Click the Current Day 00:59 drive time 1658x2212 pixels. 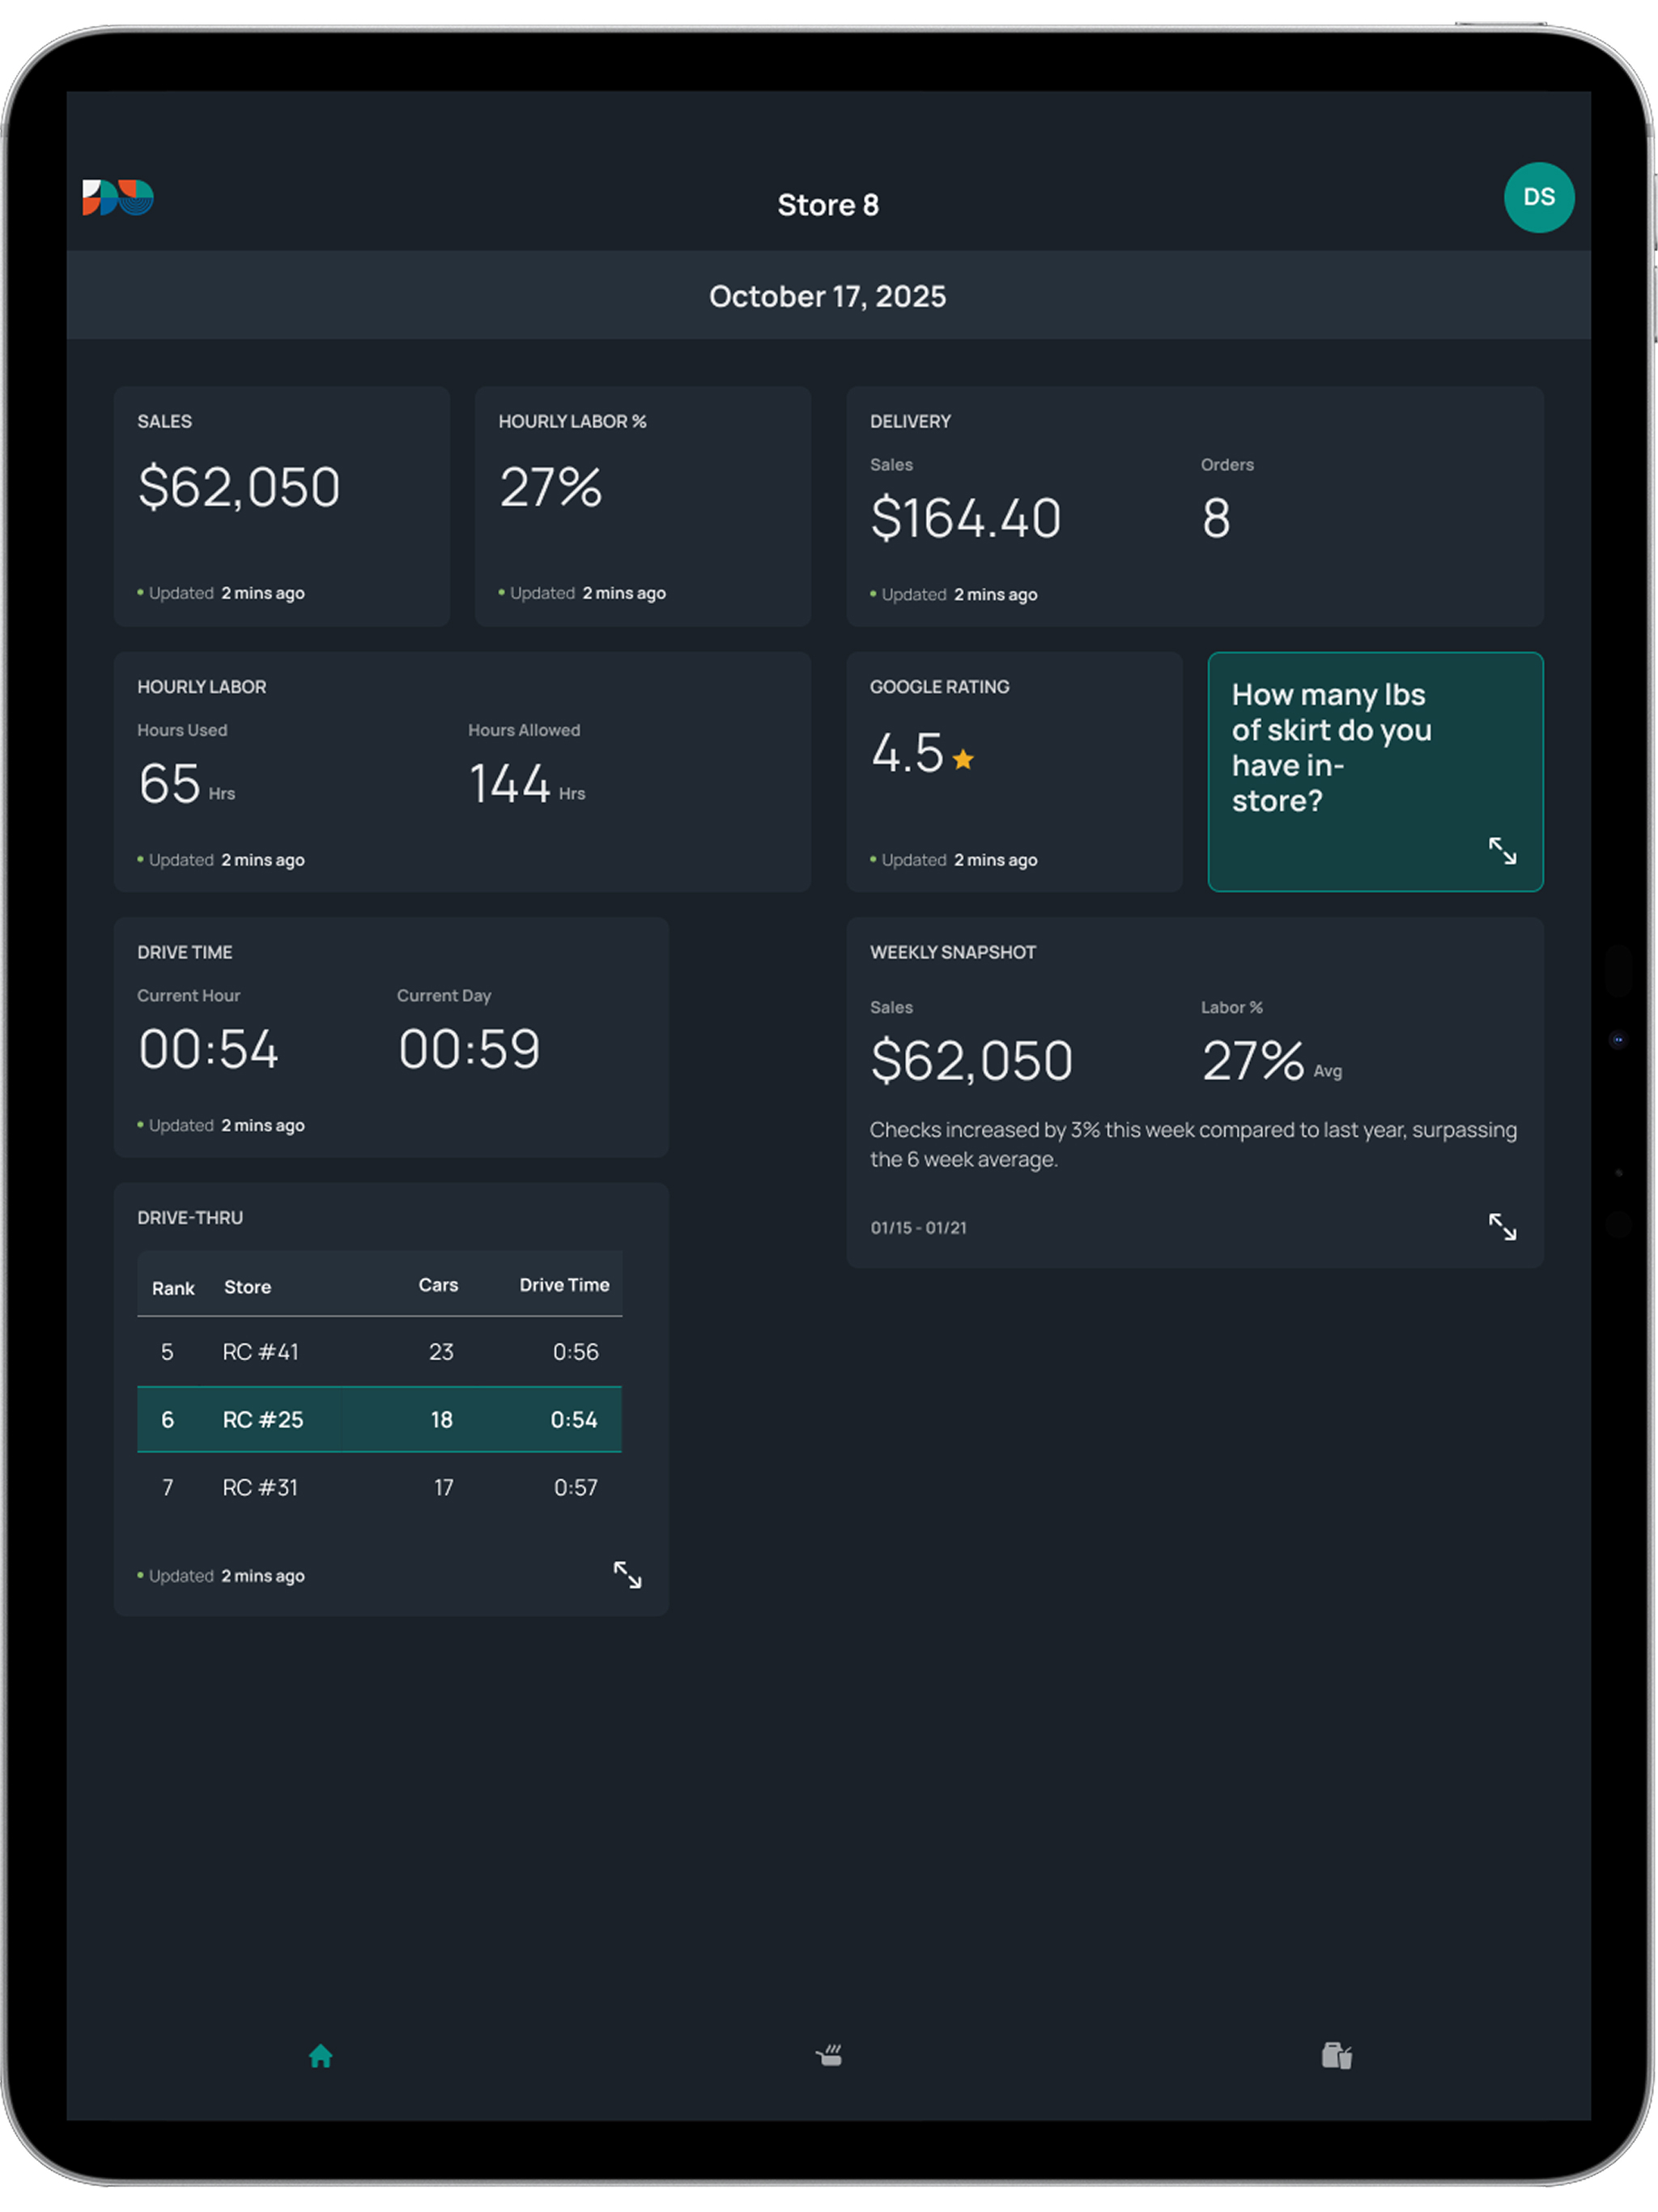(469, 1049)
